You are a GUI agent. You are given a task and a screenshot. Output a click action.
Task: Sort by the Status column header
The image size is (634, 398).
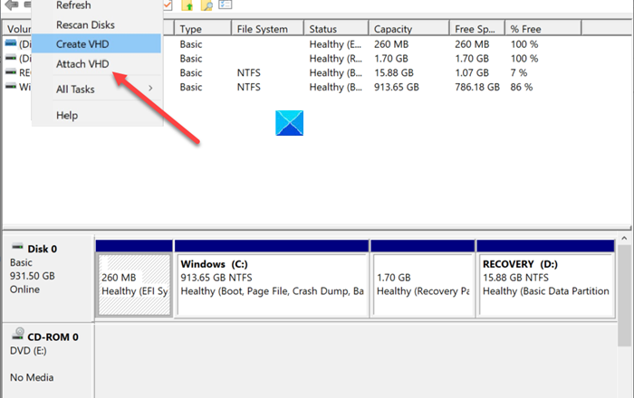coord(336,29)
